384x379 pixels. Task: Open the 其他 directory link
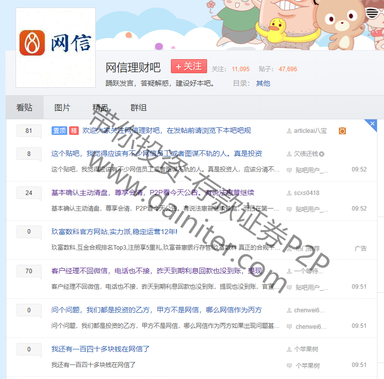tap(263, 84)
